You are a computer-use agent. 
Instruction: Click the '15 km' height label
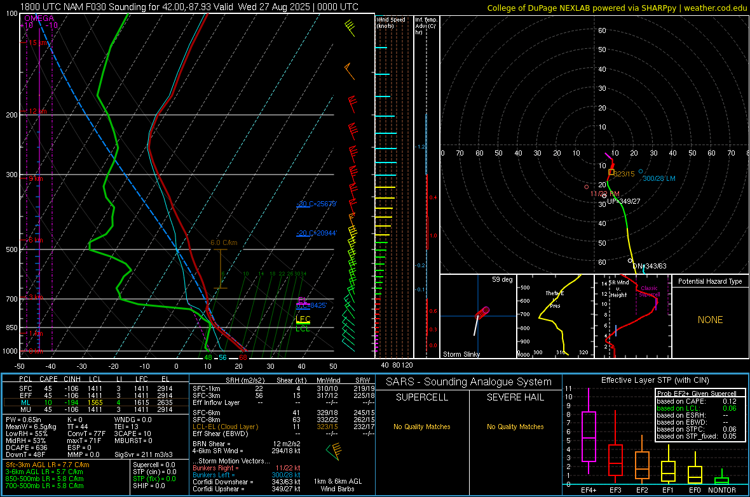[x=38, y=43]
